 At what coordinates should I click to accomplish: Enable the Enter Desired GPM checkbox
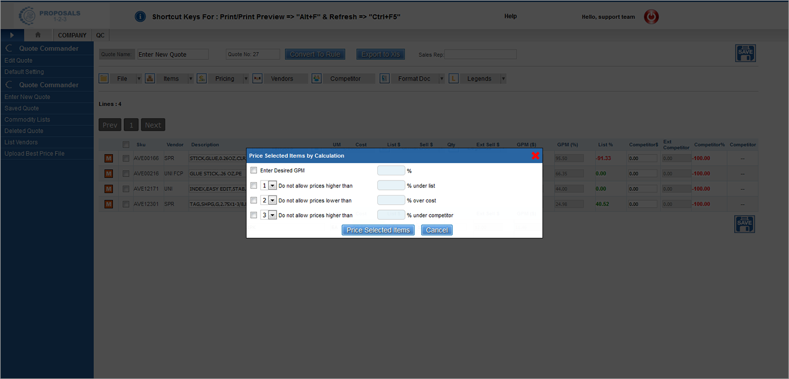pyautogui.click(x=254, y=171)
